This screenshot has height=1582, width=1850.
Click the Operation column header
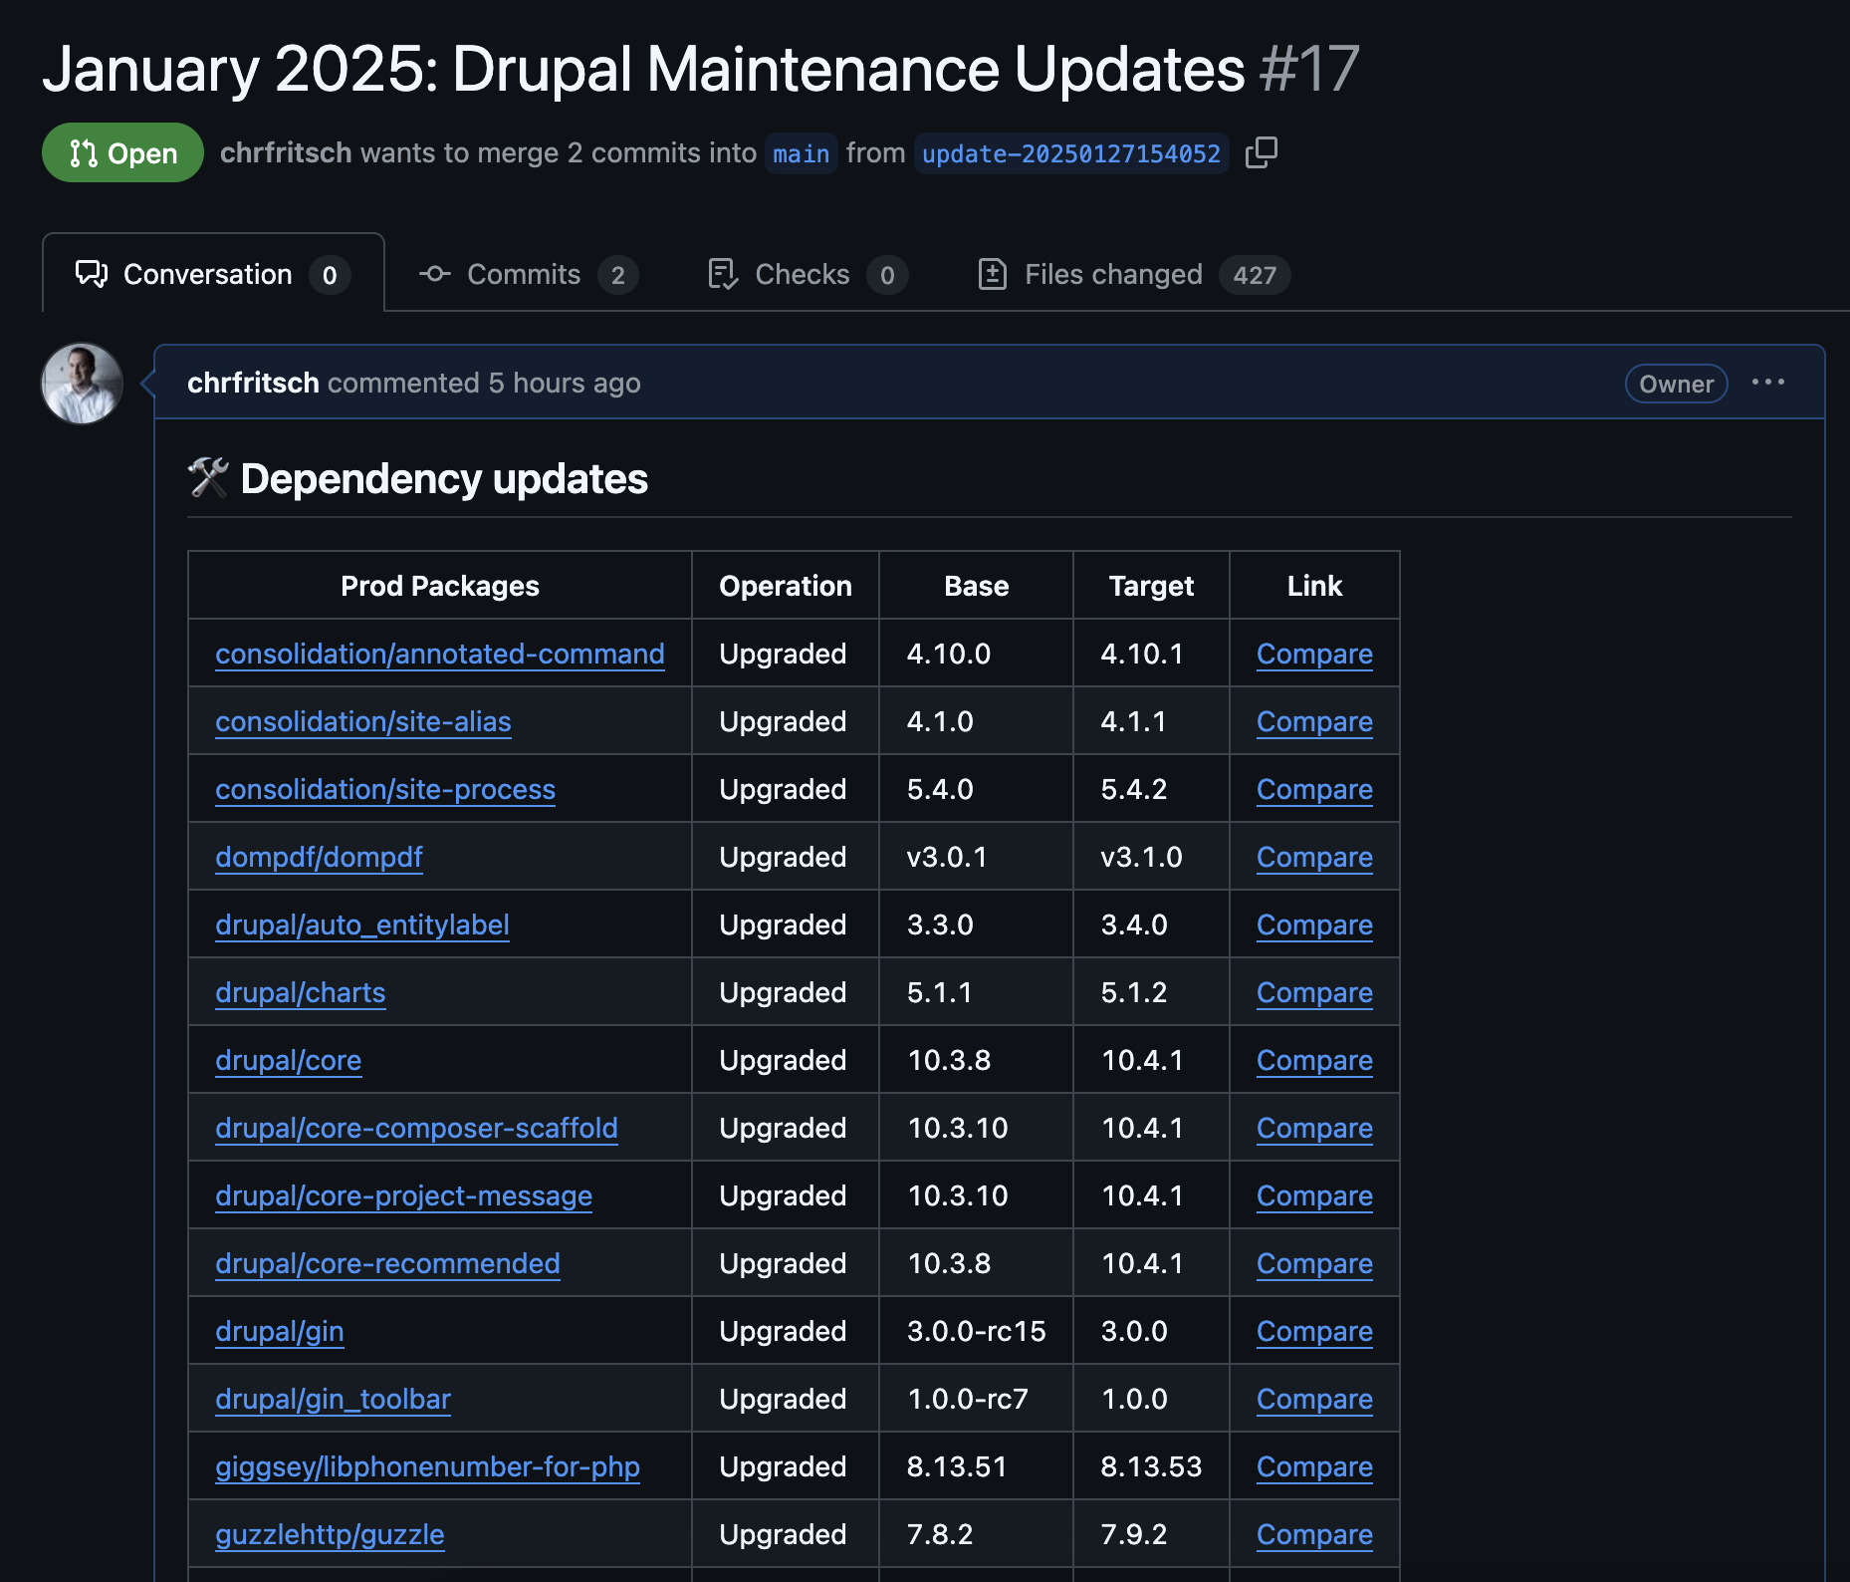click(x=786, y=586)
